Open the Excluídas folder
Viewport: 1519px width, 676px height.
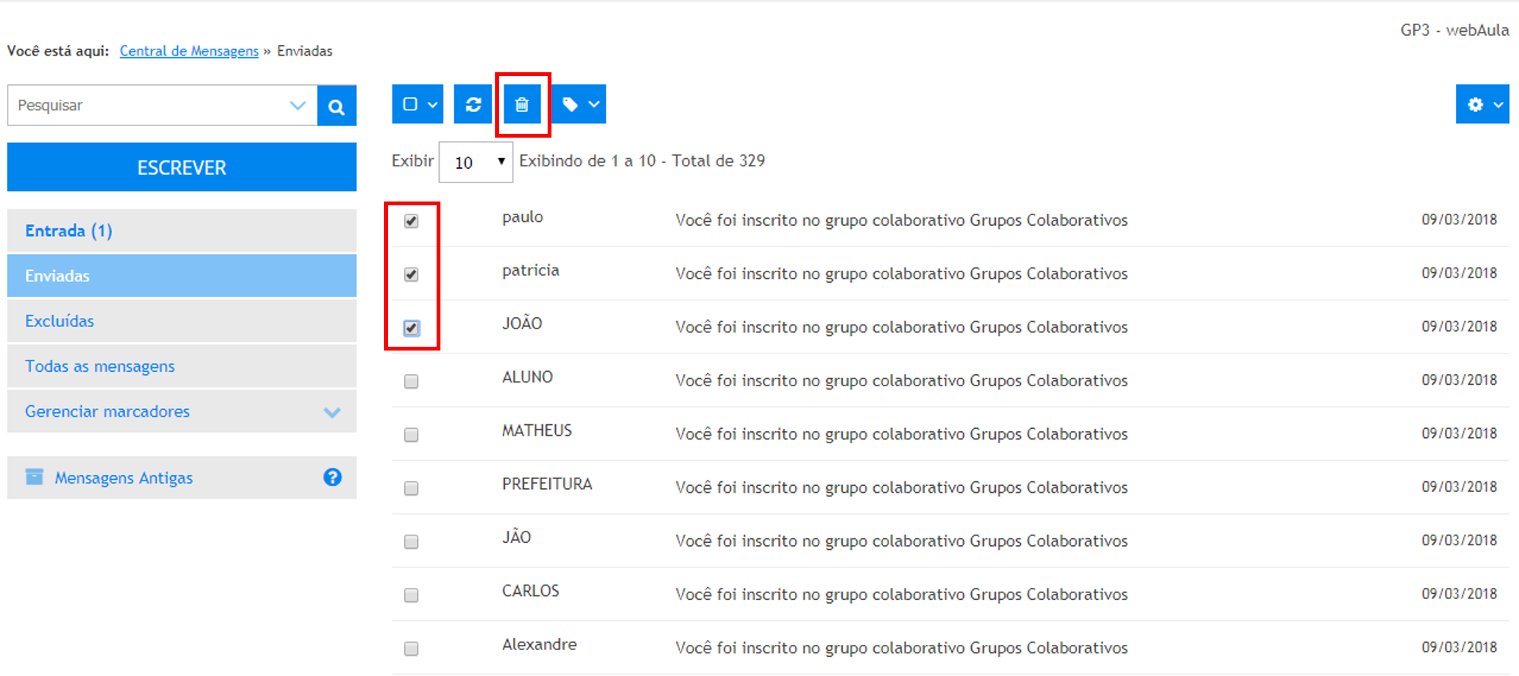pyautogui.click(x=59, y=321)
